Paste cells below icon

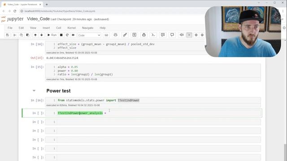coord(28,35)
